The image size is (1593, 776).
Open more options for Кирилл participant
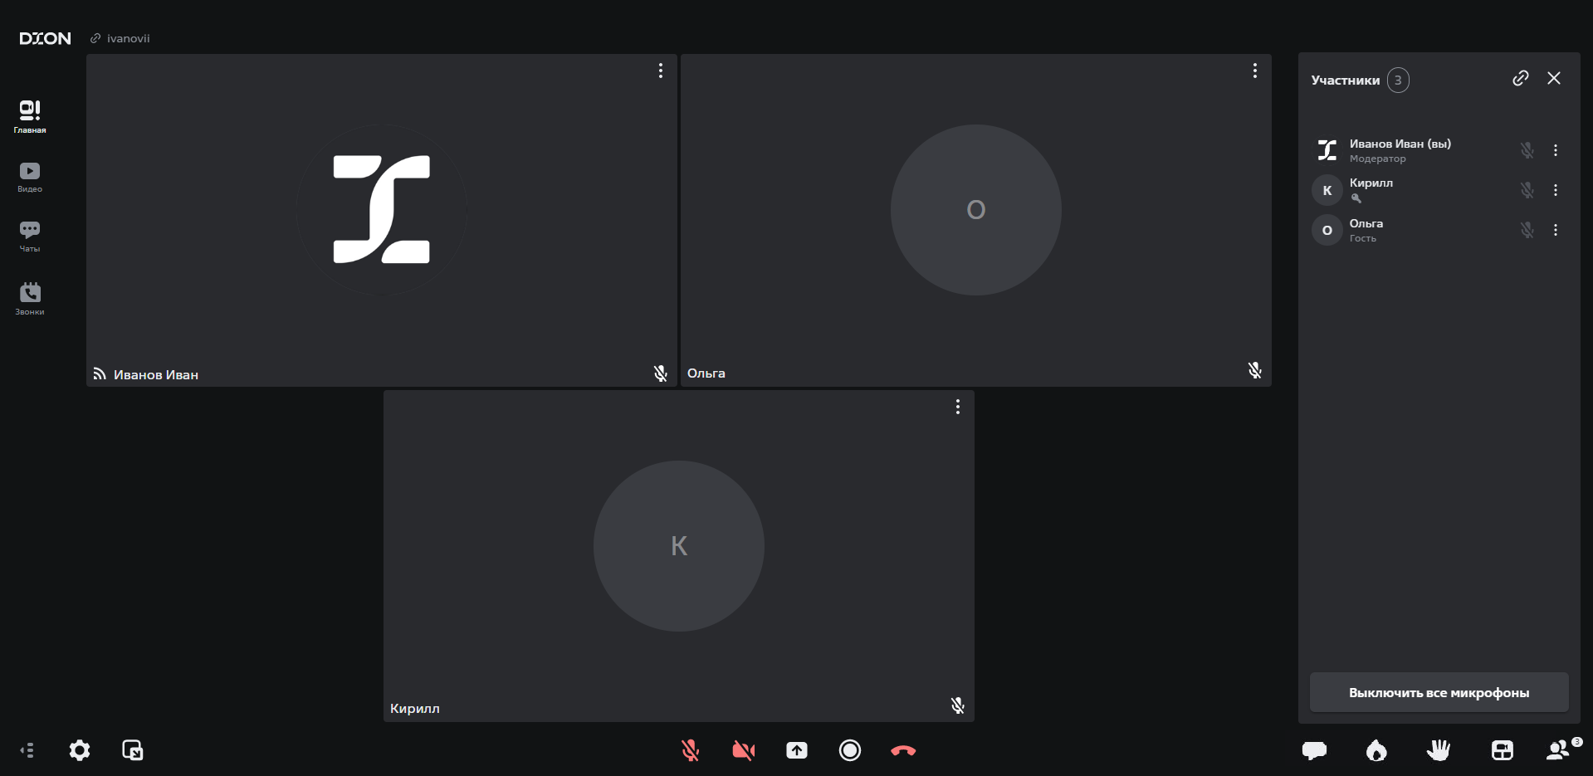pyautogui.click(x=1556, y=190)
